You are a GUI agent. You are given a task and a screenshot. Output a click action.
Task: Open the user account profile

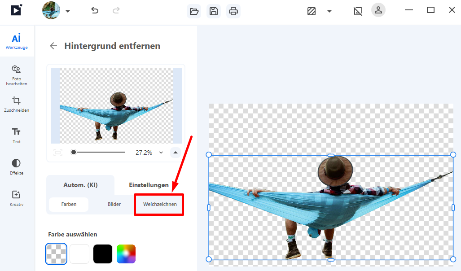pyautogui.click(x=378, y=10)
